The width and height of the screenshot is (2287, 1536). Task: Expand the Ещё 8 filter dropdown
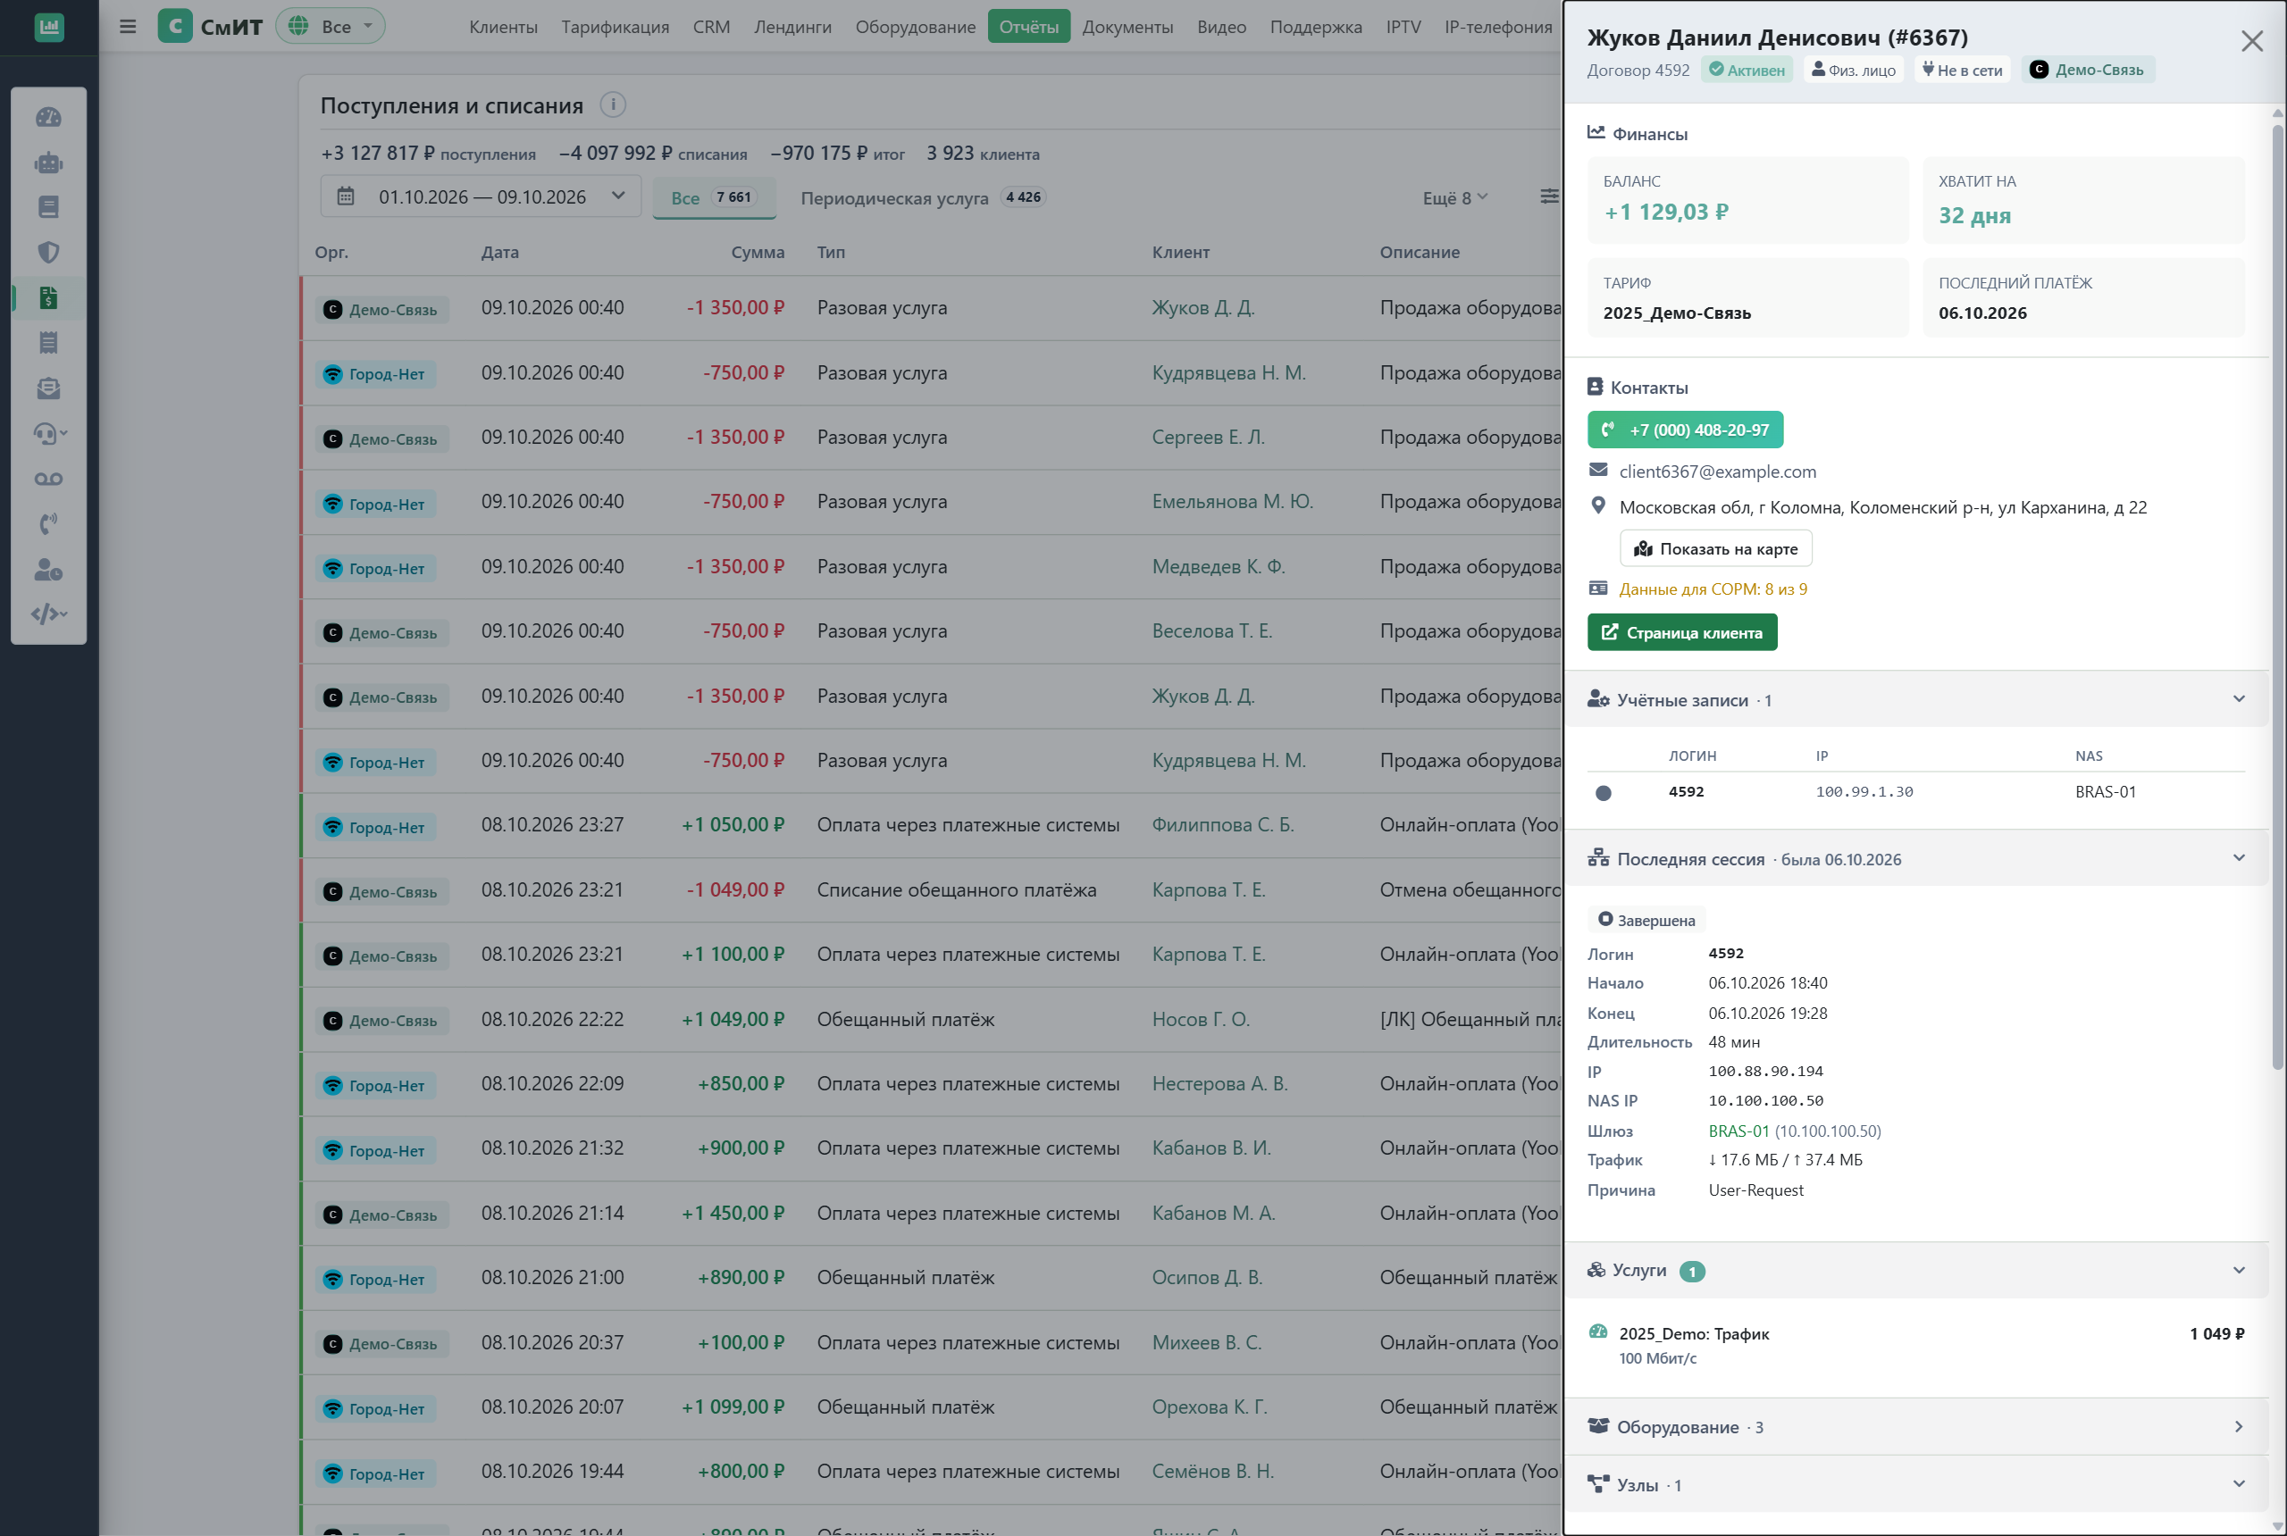pos(1455,198)
